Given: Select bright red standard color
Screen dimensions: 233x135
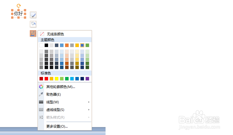Looking at the screenshot, I should pos(46,79).
